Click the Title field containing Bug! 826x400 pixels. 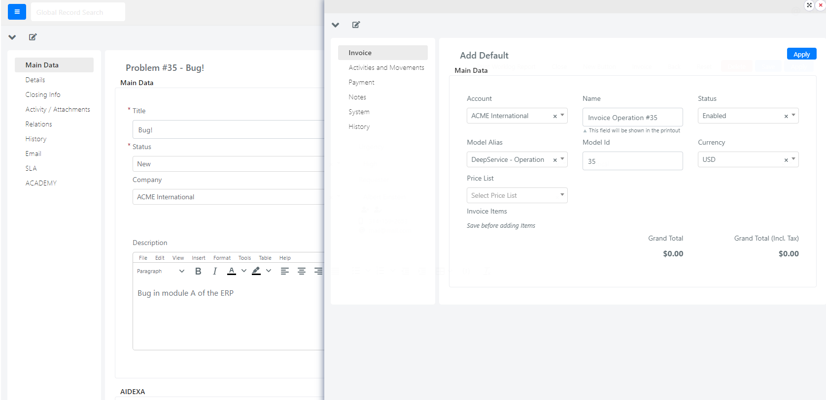coord(228,129)
